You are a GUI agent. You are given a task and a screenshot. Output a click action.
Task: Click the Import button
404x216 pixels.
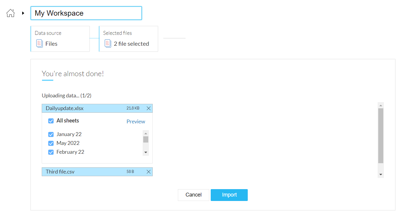(229, 195)
